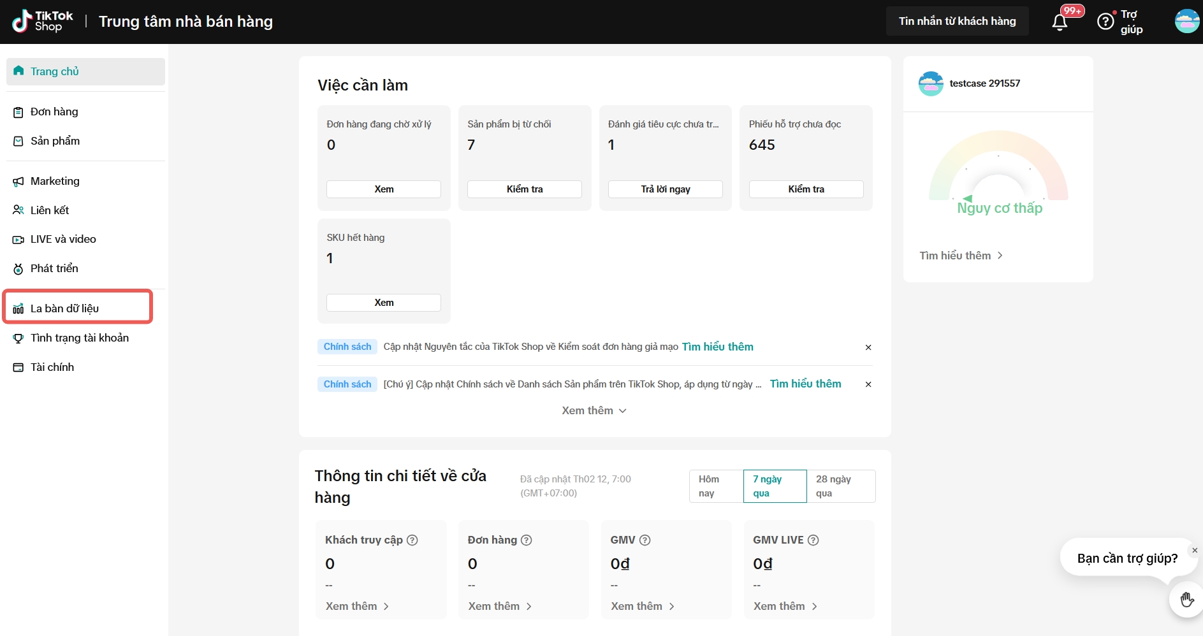Click the help question mark icon
The width and height of the screenshot is (1203, 636).
[x=1105, y=22]
